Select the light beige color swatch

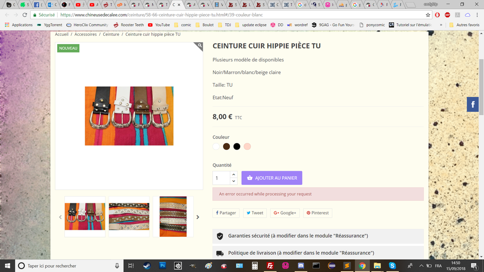(247, 146)
